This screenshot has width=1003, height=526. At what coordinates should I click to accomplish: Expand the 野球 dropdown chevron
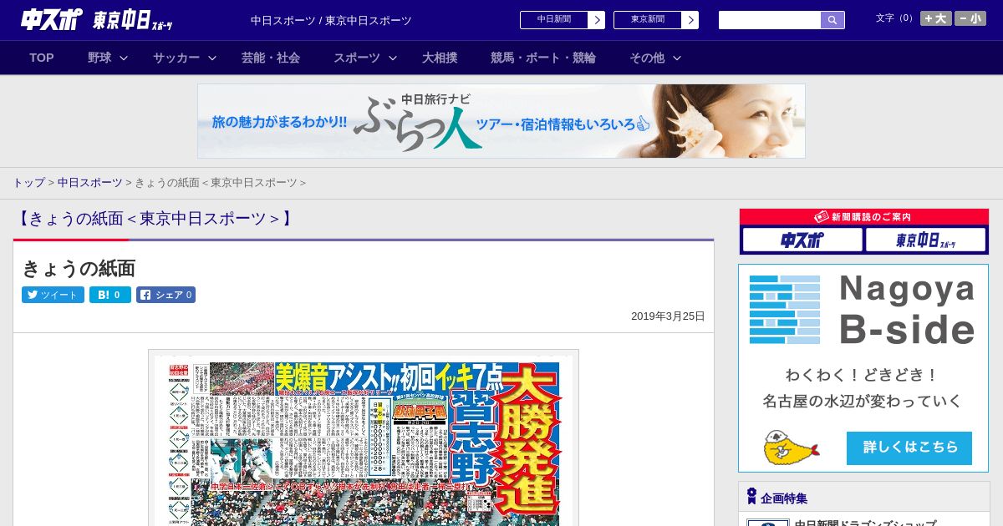point(124,58)
